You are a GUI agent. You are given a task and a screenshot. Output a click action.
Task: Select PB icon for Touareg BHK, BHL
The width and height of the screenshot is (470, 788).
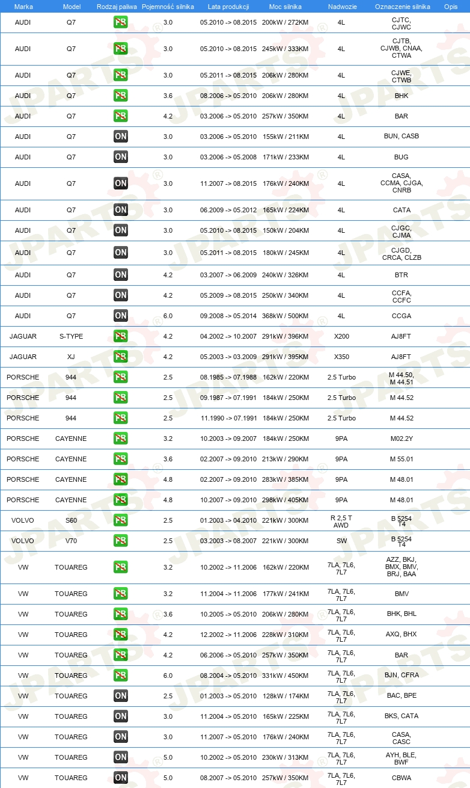click(121, 614)
